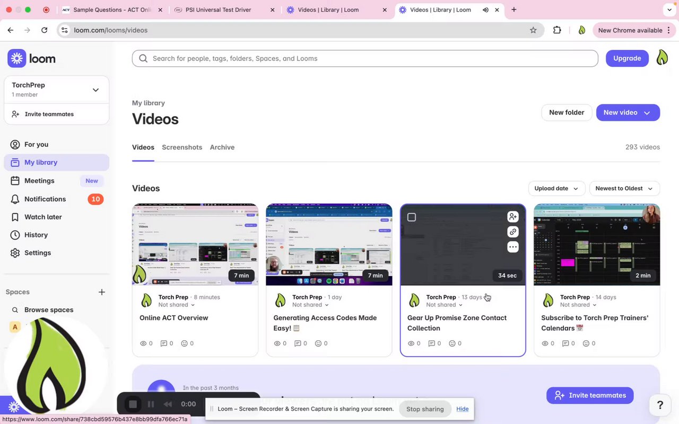Screen dimensions: 679x424
Task: Click the Chrome address bar URL
Action: (x=110, y=30)
